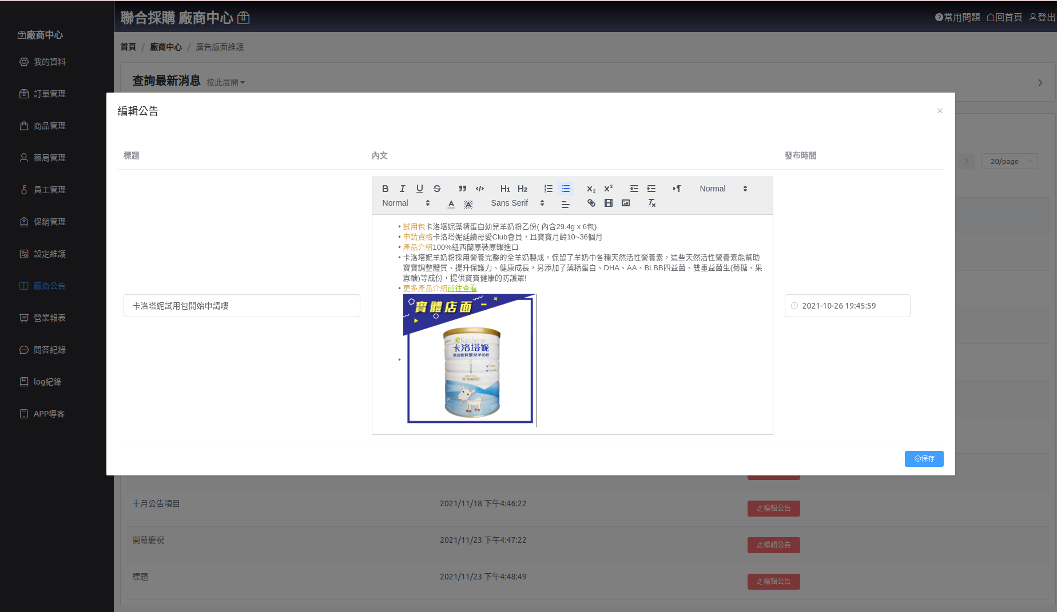The width and height of the screenshot is (1057, 612).
Task: Insert a video with the film icon
Action: coord(609,203)
